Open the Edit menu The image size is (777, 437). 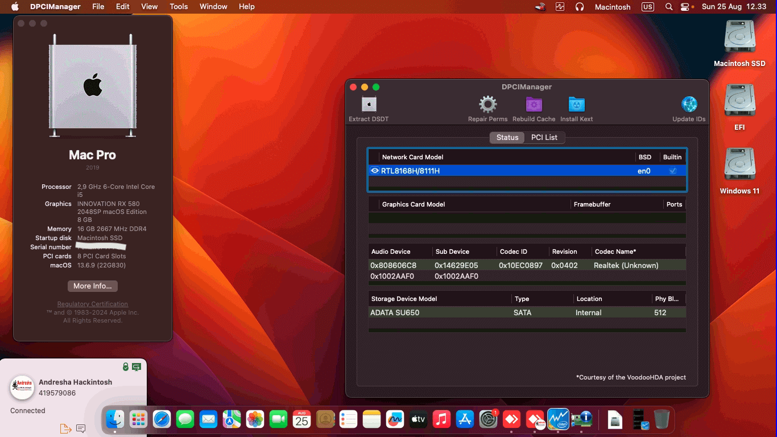click(123, 7)
